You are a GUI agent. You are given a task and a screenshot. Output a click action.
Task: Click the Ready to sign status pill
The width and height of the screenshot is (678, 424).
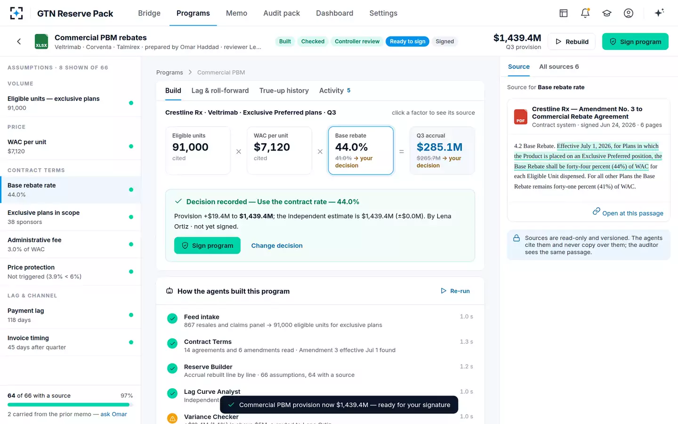(x=408, y=41)
